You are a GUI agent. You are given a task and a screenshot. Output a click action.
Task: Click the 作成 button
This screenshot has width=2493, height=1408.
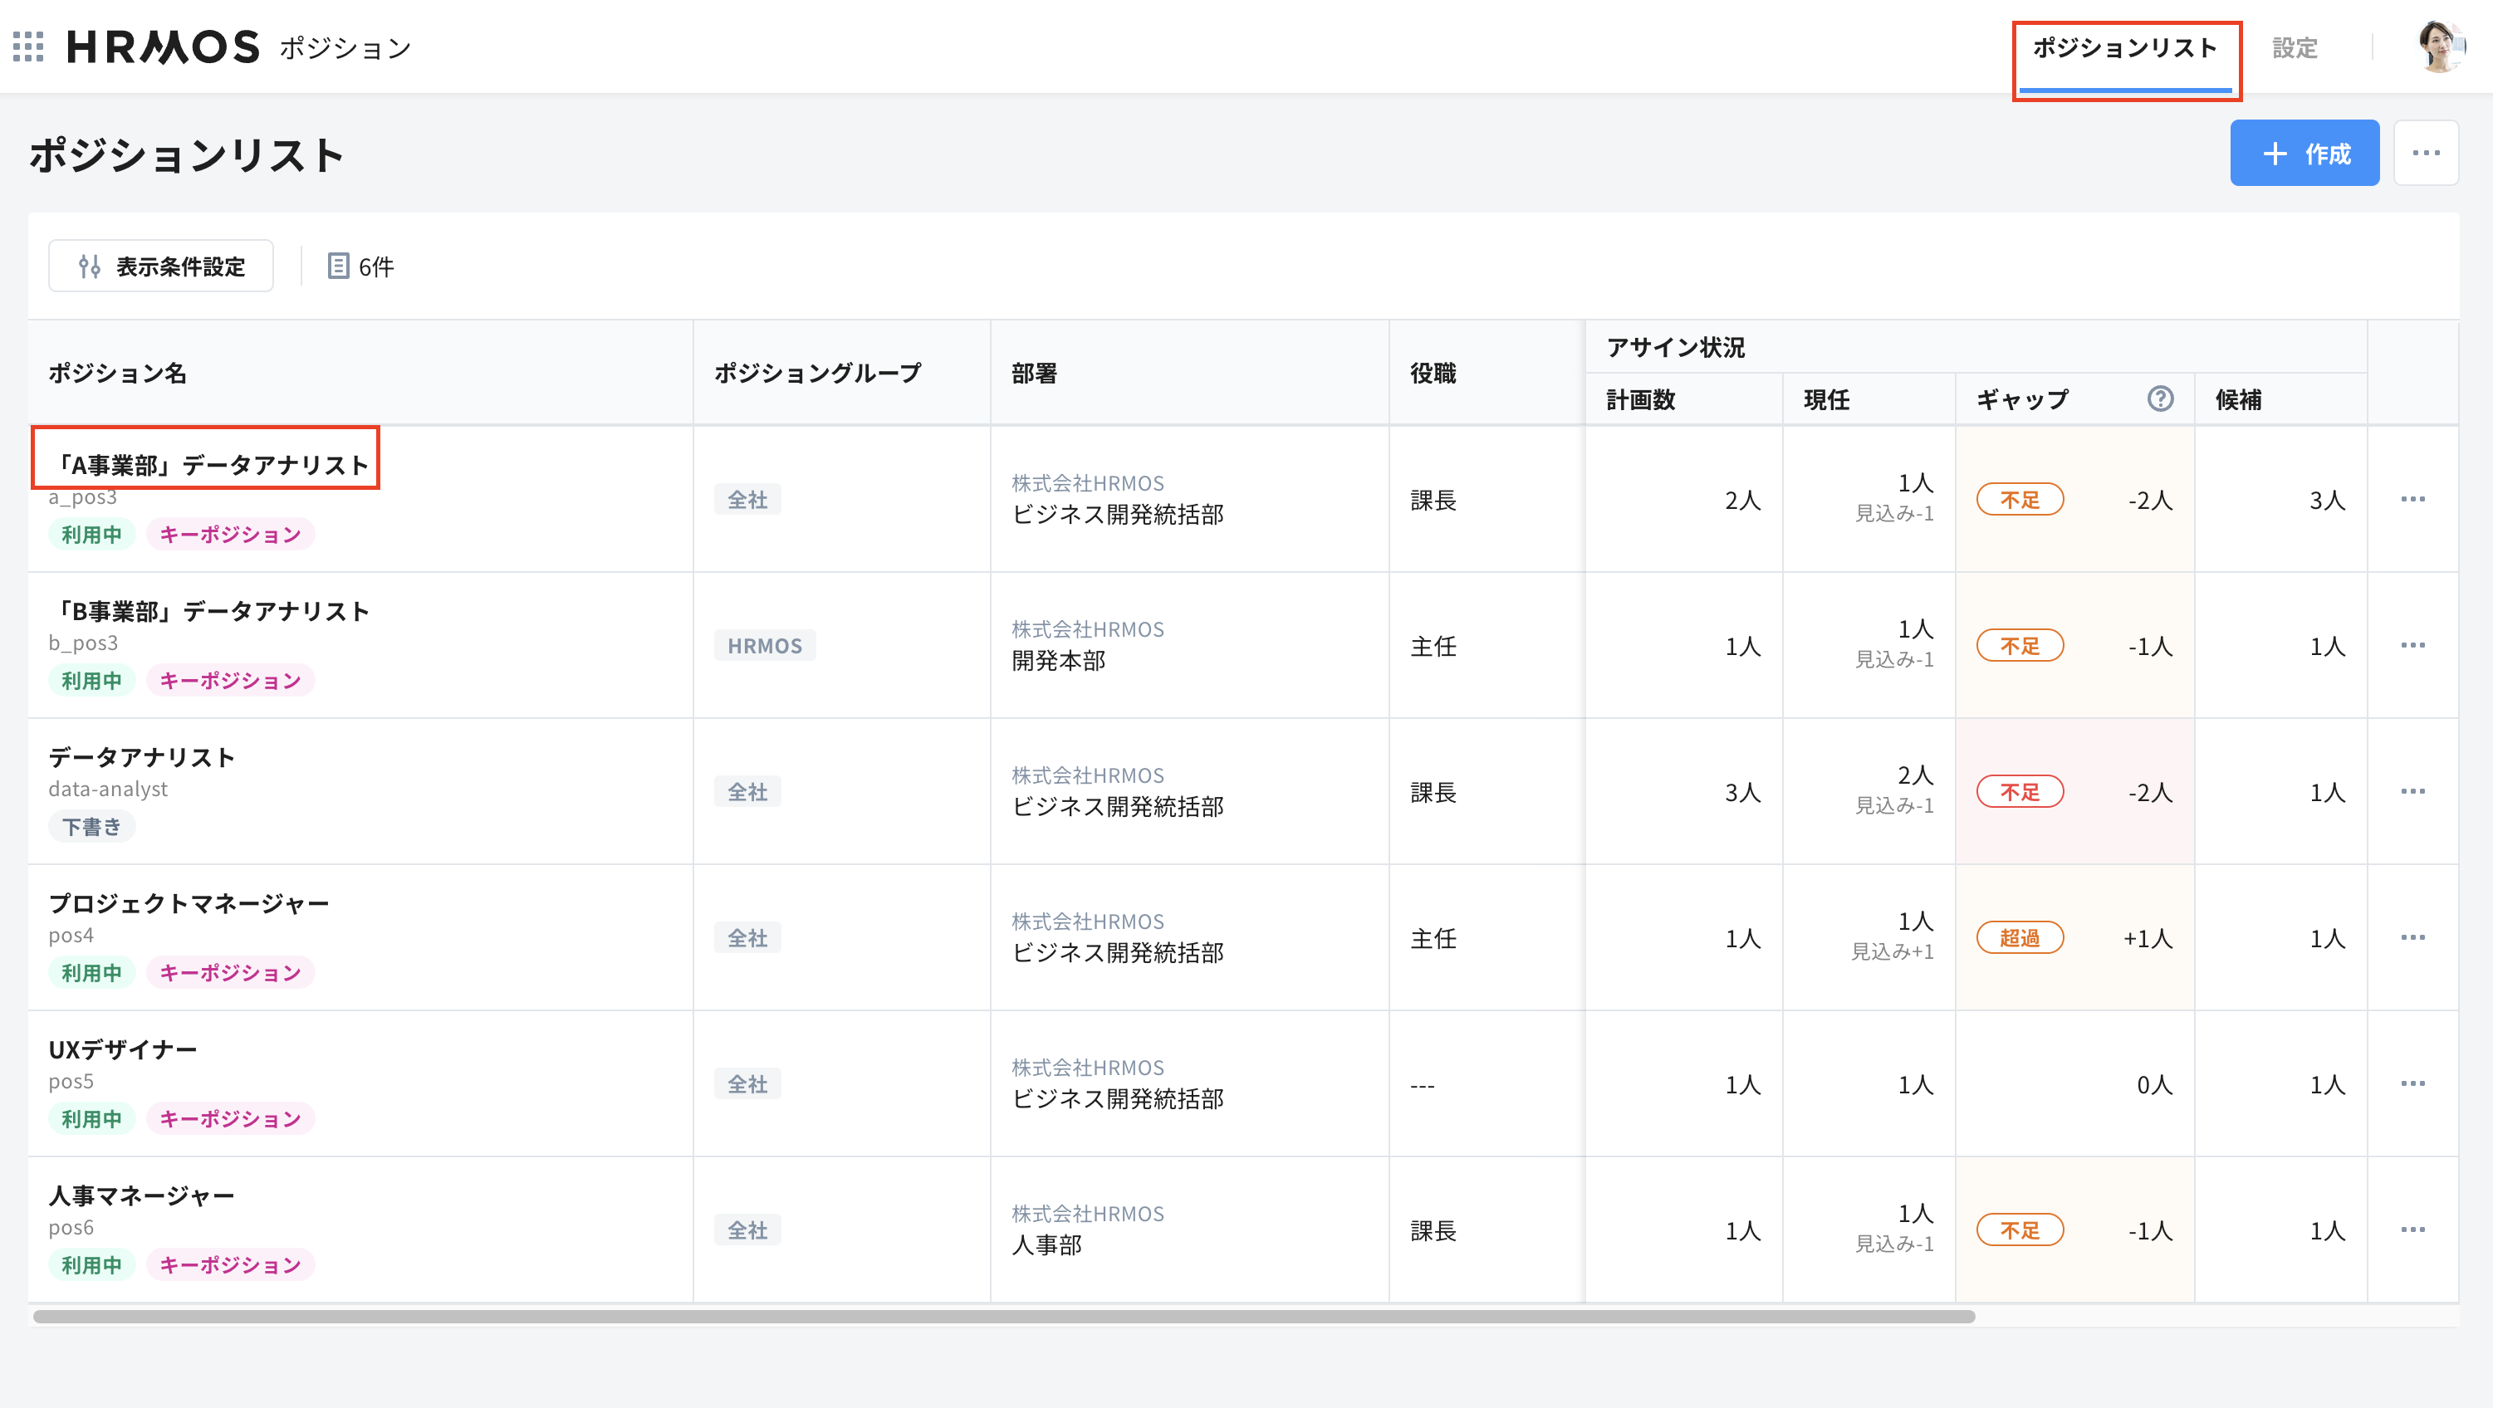pos(2304,153)
